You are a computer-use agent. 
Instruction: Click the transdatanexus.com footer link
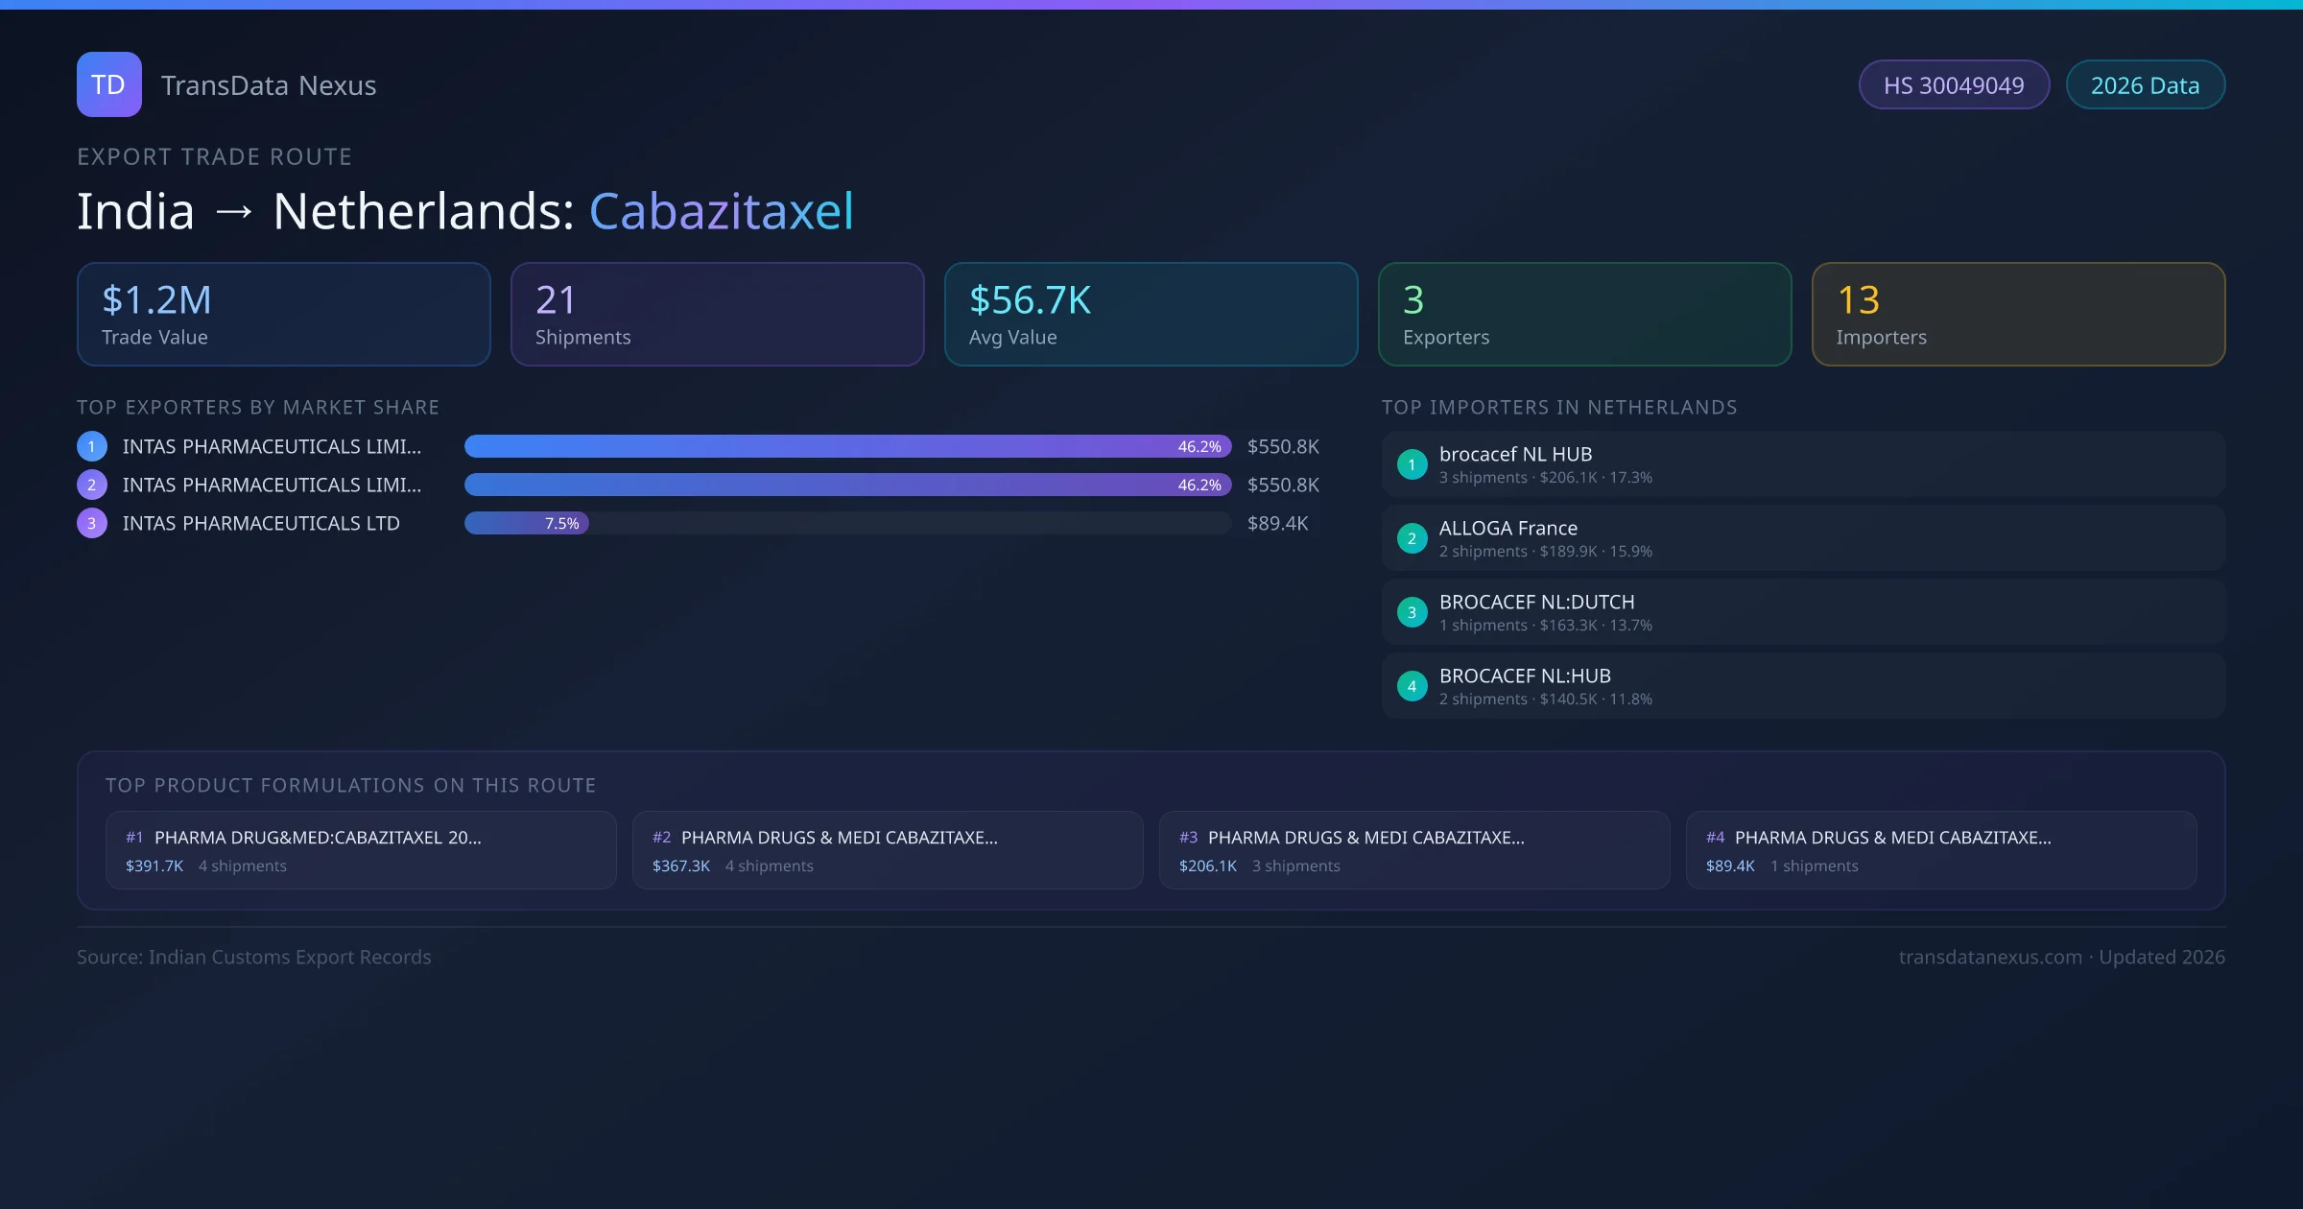click(x=1990, y=957)
